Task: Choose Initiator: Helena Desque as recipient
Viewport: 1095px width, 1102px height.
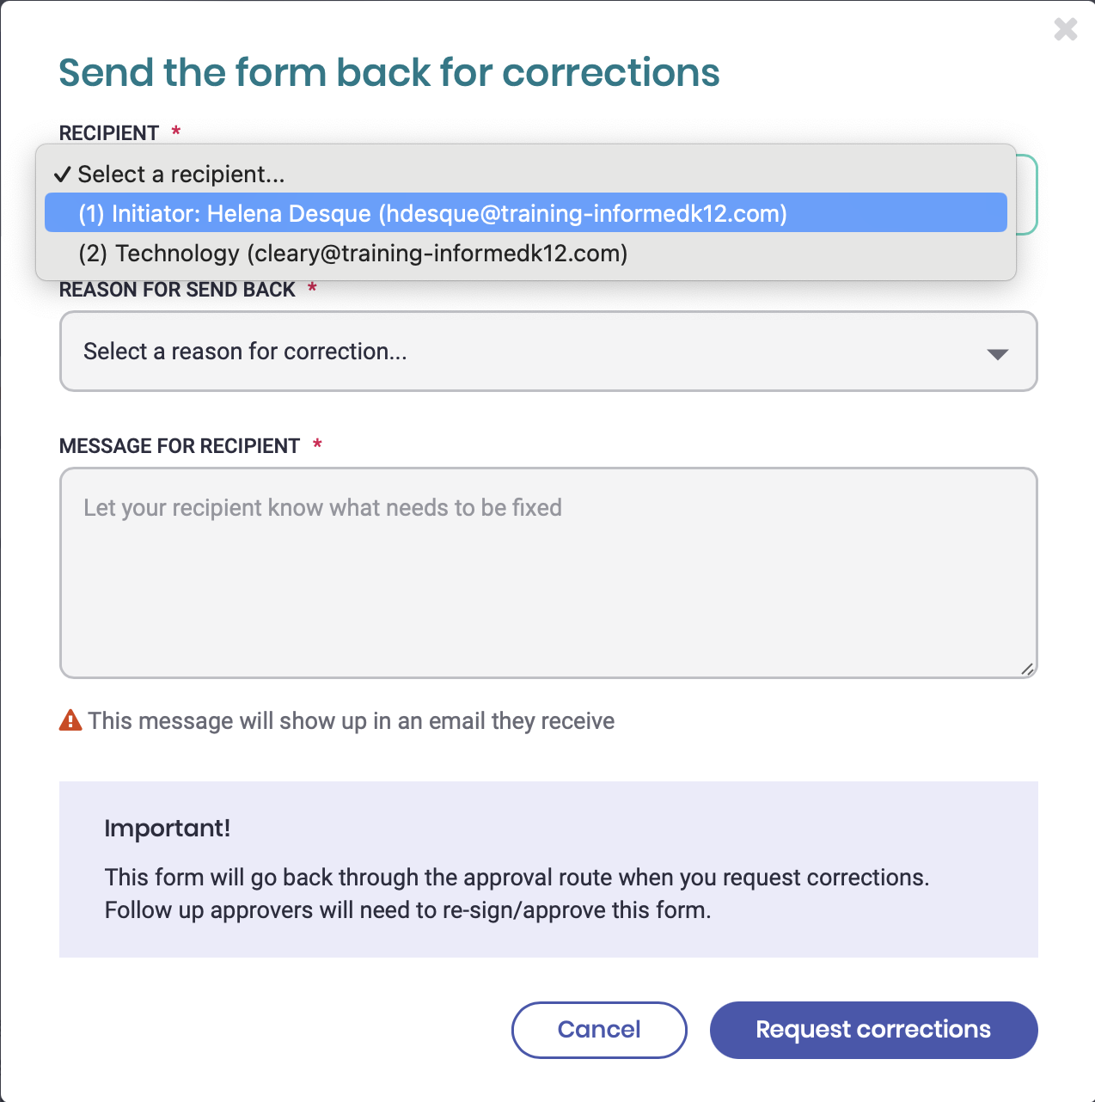Action: point(525,213)
